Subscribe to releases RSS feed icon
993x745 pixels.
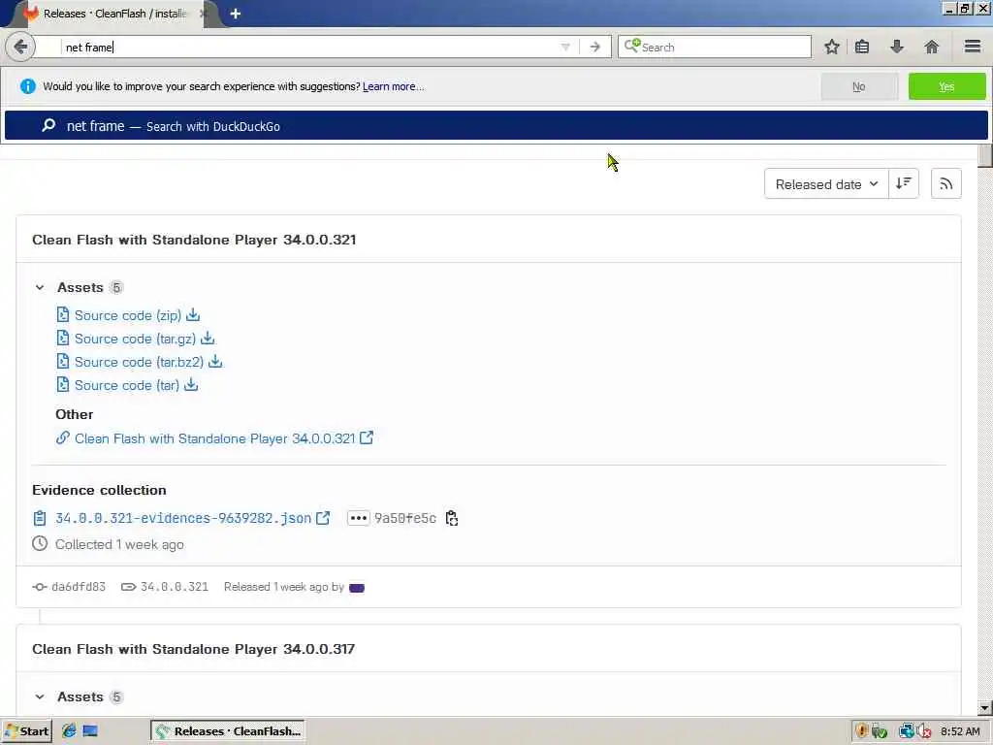(946, 183)
